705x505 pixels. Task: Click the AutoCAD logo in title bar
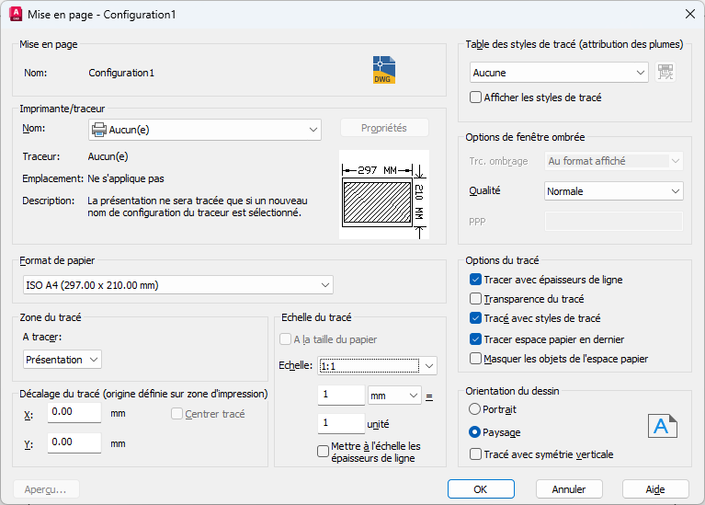pos(16,15)
